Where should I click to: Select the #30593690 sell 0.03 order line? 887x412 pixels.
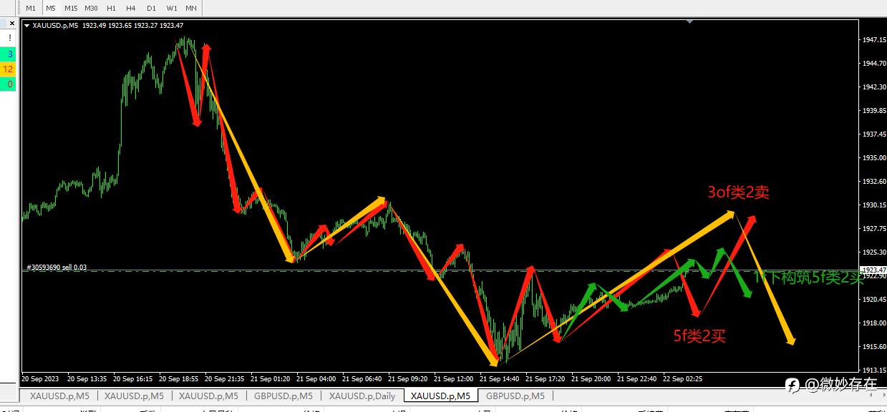[57, 267]
